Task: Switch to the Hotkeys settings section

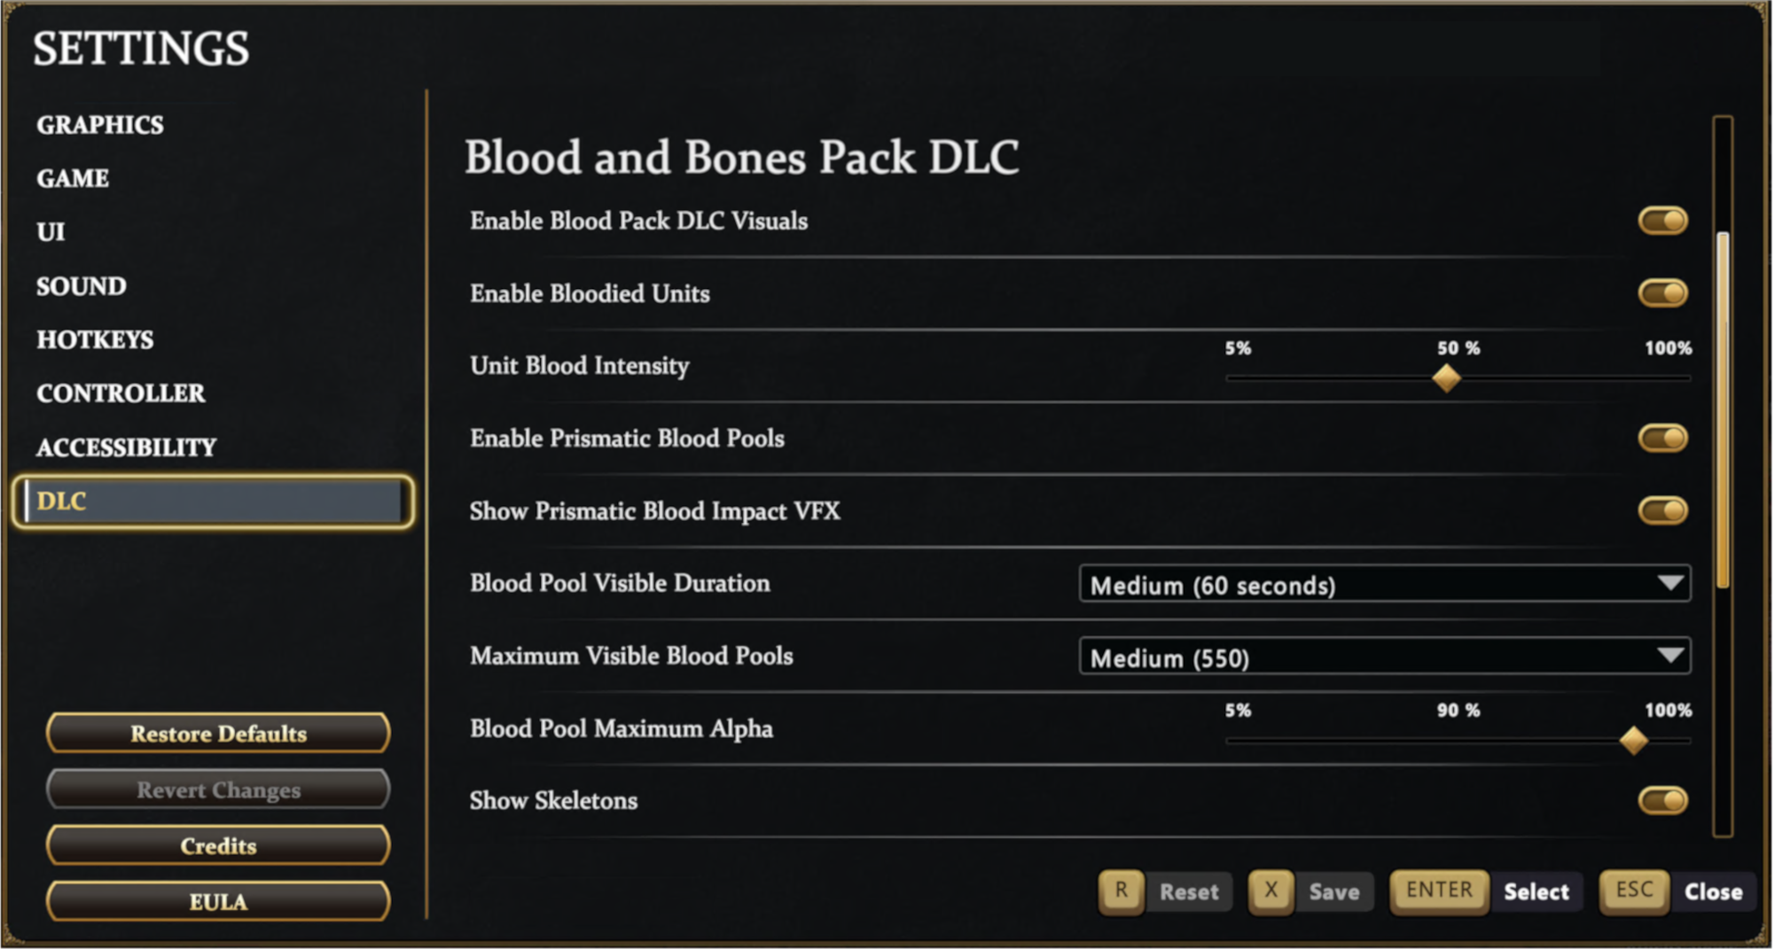Action: [95, 339]
